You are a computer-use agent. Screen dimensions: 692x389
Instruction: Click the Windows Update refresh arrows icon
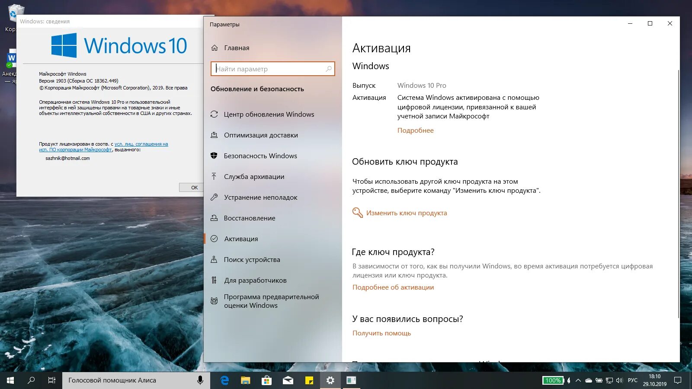[x=214, y=115]
